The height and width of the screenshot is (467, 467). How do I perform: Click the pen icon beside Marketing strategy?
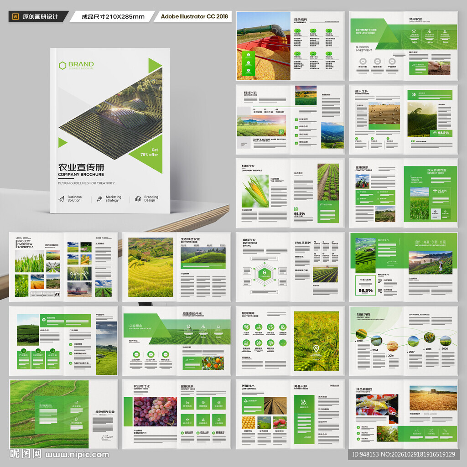pyautogui.click(x=99, y=199)
